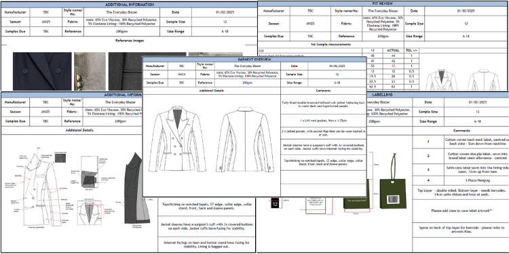The image size is (509, 254).
Task: Click the 'Top Layer - double sided' note
Action: pyautogui.click(x=461, y=192)
